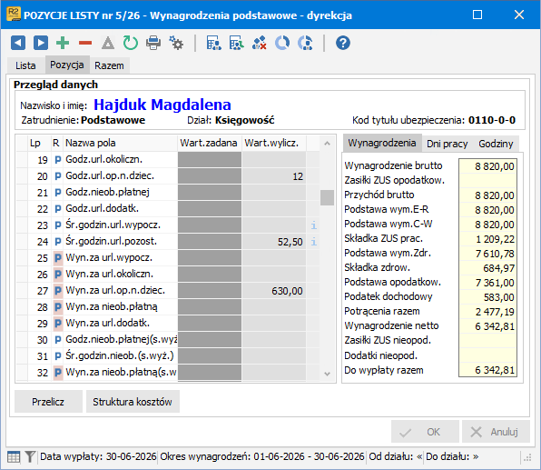Add new position with green plus icon

tap(63, 44)
